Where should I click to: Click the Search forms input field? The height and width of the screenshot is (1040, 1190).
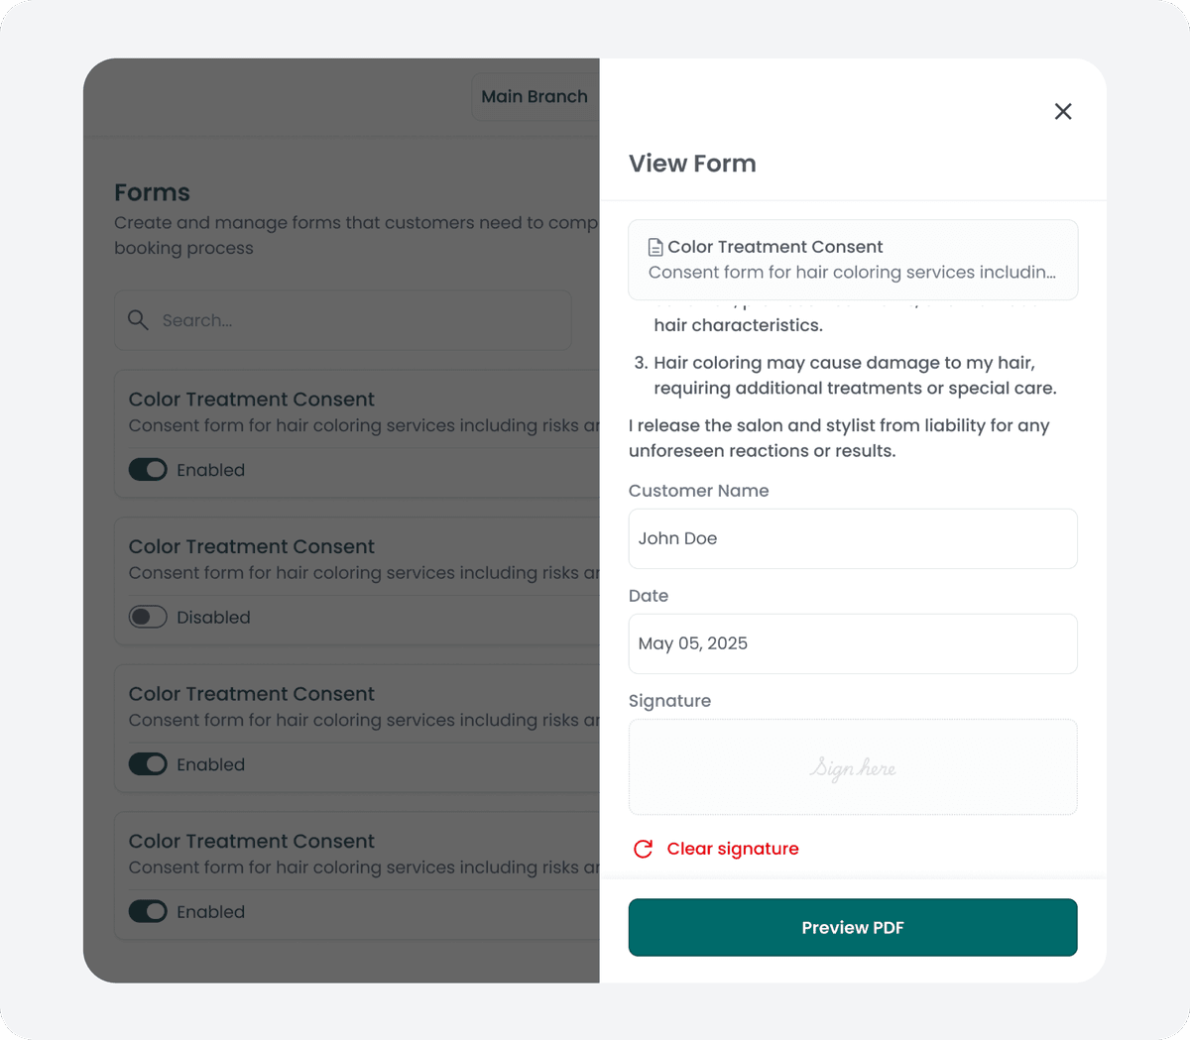coord(342,320)
